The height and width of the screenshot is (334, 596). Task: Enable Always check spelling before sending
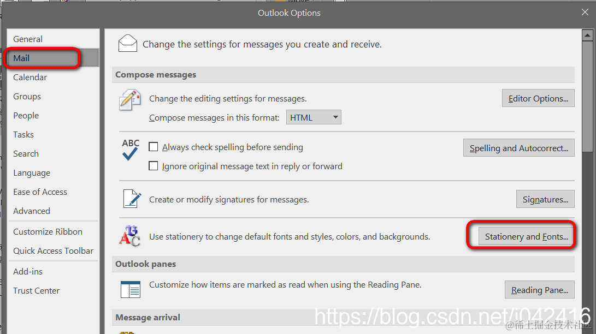pos(153,147)
